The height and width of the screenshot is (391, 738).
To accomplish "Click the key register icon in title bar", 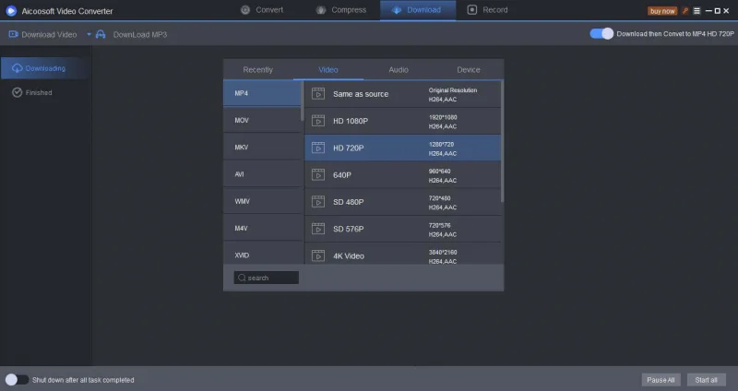I will tap(684, 11).
